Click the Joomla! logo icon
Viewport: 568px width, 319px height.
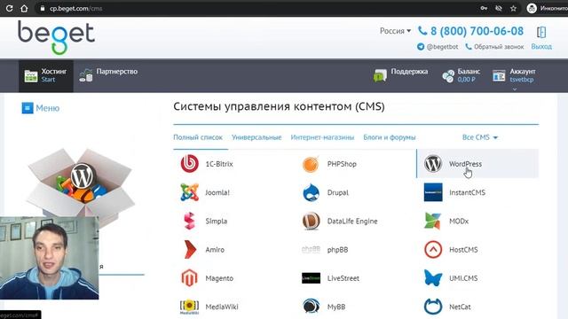click(x=189, y=192)
